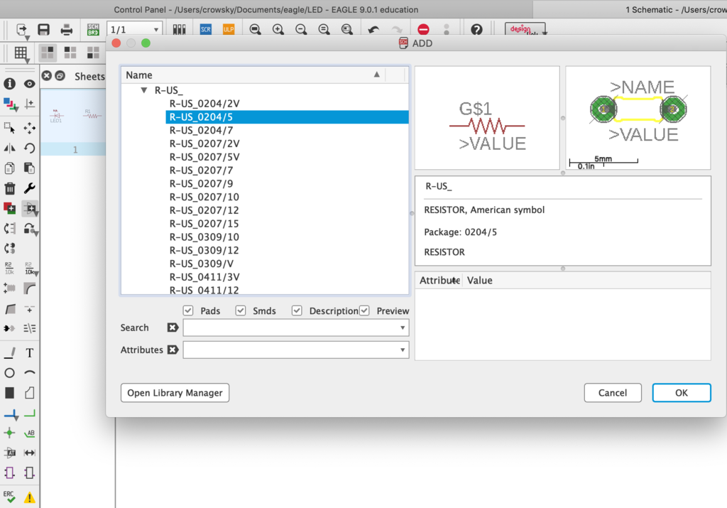Toggle the Description checkbox
Image resolution: width=727 pixels, height=508 pixels.
pos(297,310)
